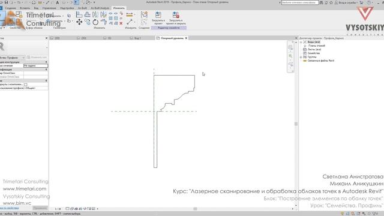Toggle the Thin Lines icon in quick access toolbar
Image resolution: width=384 pixels, height=216 pixels.
(x=76, y=2)
